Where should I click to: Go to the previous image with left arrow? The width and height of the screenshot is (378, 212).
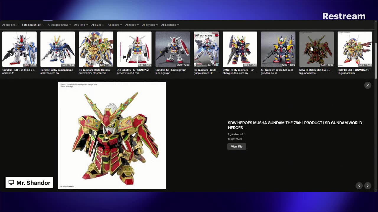[x=359, y=185]
